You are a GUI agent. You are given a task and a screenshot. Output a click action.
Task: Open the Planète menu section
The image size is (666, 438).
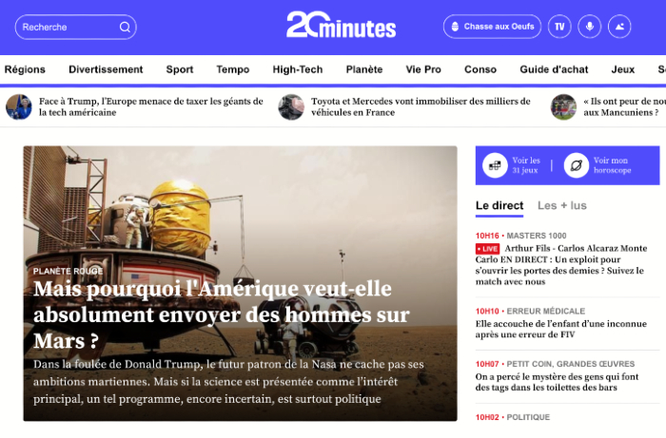[364, 69]
